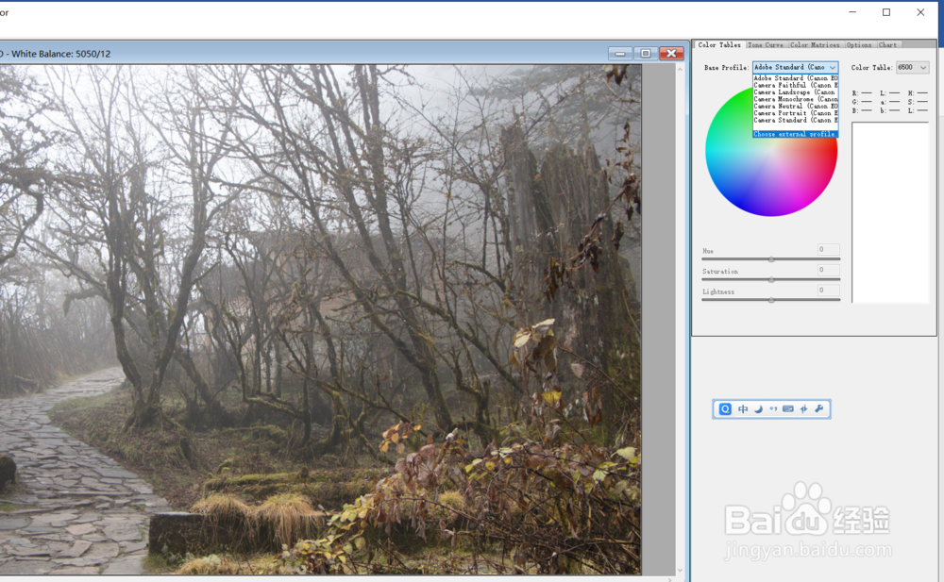
Task: Click the Saturation slider handle
Action: [x=771, y=280]
